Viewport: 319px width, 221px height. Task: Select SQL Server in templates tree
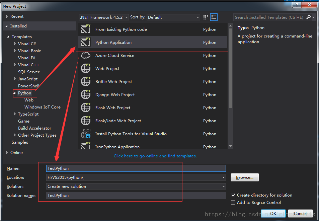(29, 72)
